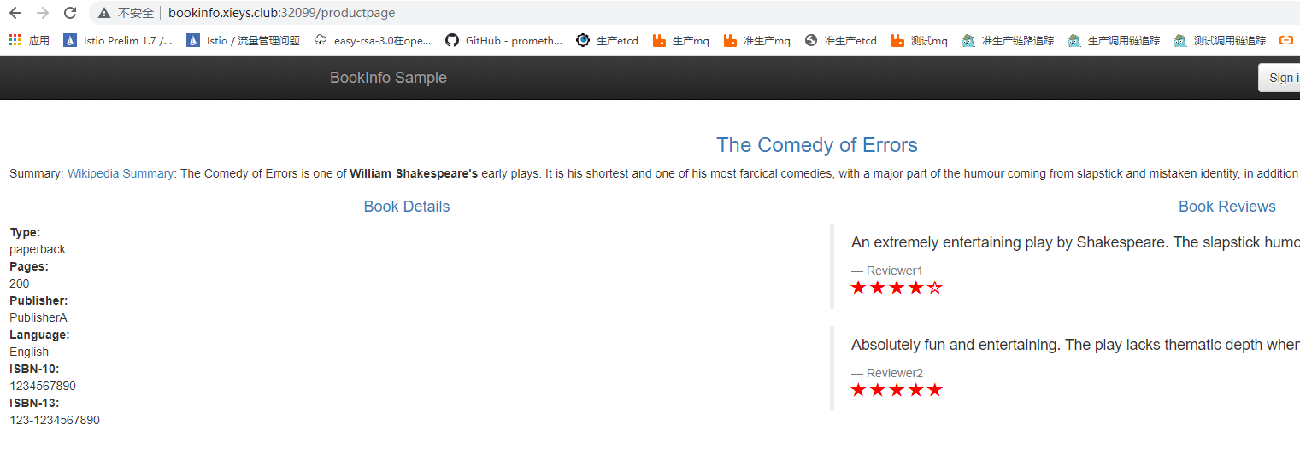Open the Istio Prelim 1.7 bookmark
Viewport: 1300px width, 460px height.
point(118,40)
